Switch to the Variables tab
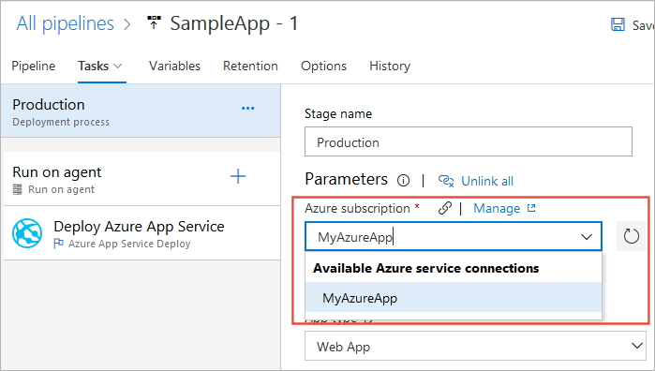This screenshot has height=371, width=655. (x=174, y=66)
